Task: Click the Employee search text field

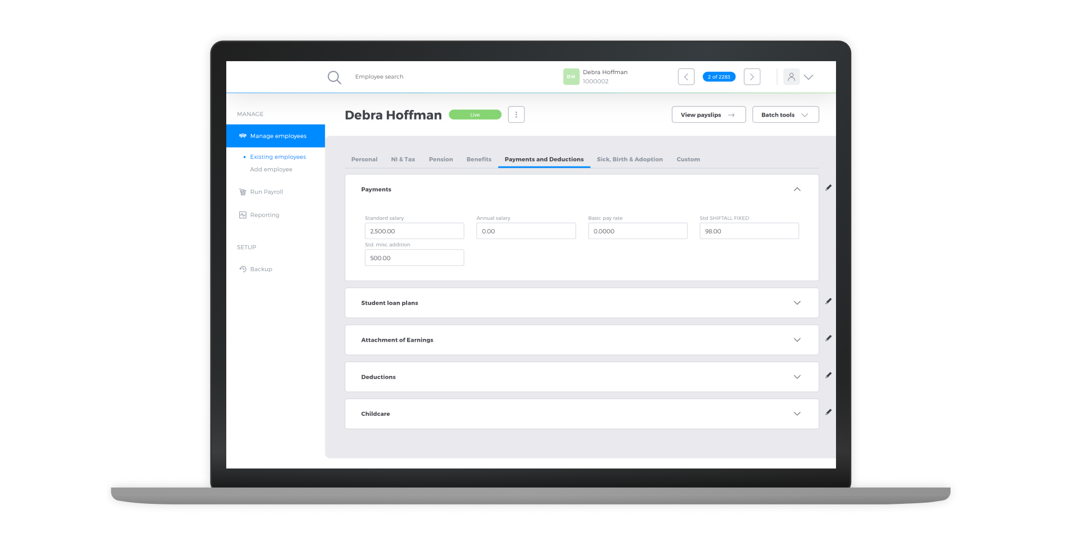Action: (379, 77)
